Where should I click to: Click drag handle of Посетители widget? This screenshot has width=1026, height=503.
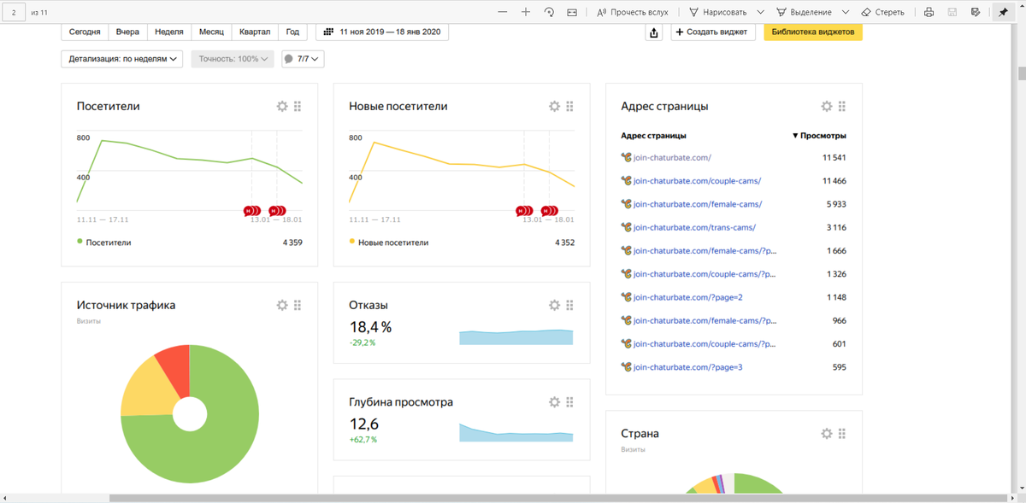(x=298, y=106)
